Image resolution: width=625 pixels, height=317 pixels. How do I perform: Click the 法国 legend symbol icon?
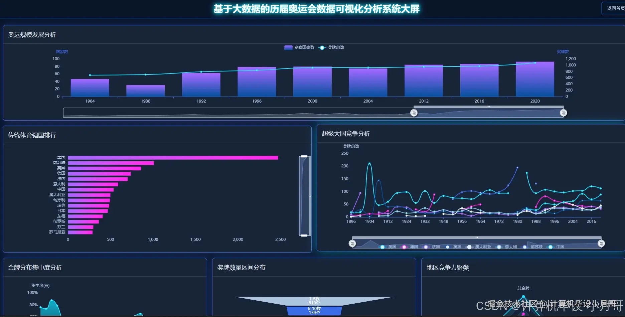click(x=426, y=247)
